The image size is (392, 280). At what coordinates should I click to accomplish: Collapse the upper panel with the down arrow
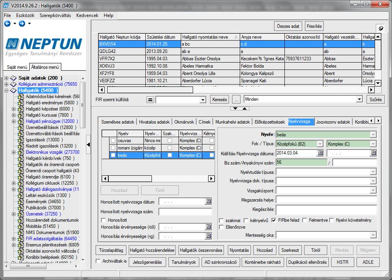click(235, 109)
